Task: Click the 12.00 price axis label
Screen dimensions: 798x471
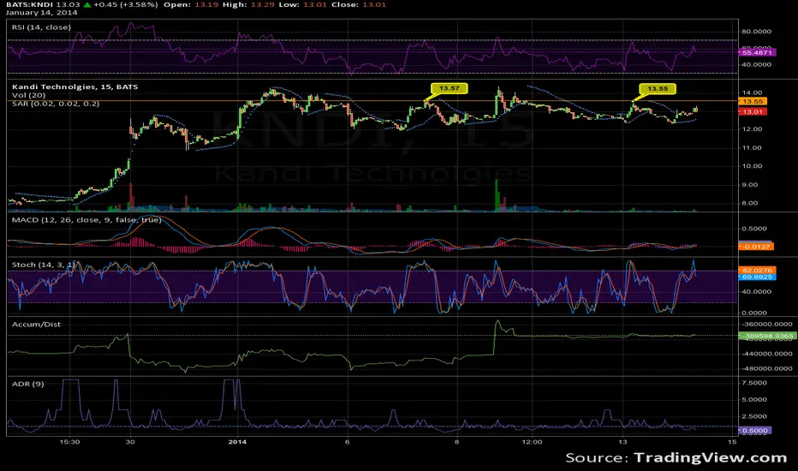Action: click(753, 129)
